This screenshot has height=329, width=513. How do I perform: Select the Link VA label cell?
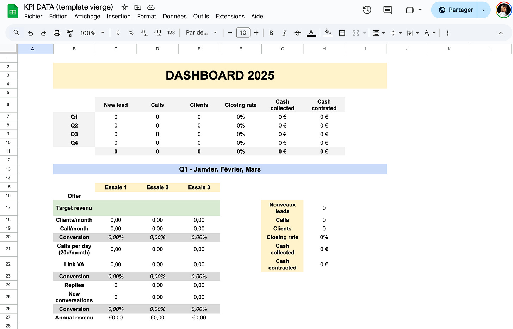(x=74, y=265)
